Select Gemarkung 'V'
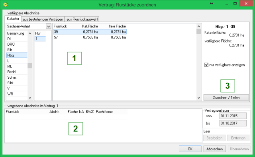 tap(17, 88)
